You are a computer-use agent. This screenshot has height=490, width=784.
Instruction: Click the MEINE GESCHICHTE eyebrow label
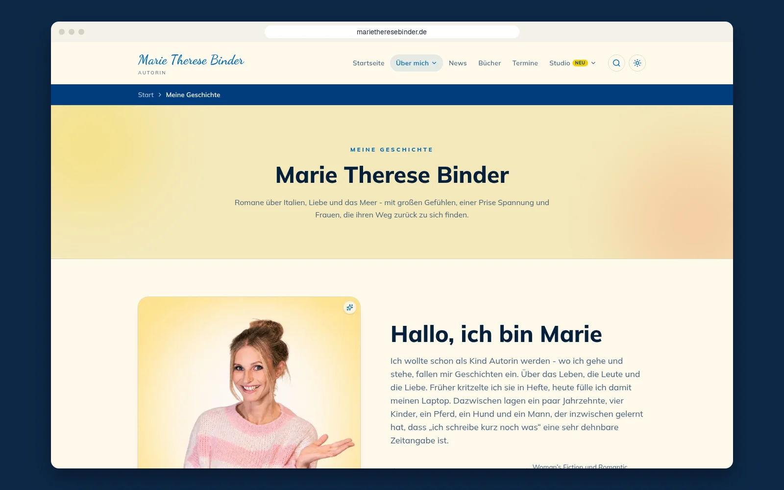(x=392, y=150)
